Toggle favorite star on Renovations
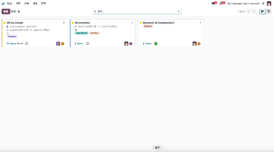274x152 pixels. (73, 23)
